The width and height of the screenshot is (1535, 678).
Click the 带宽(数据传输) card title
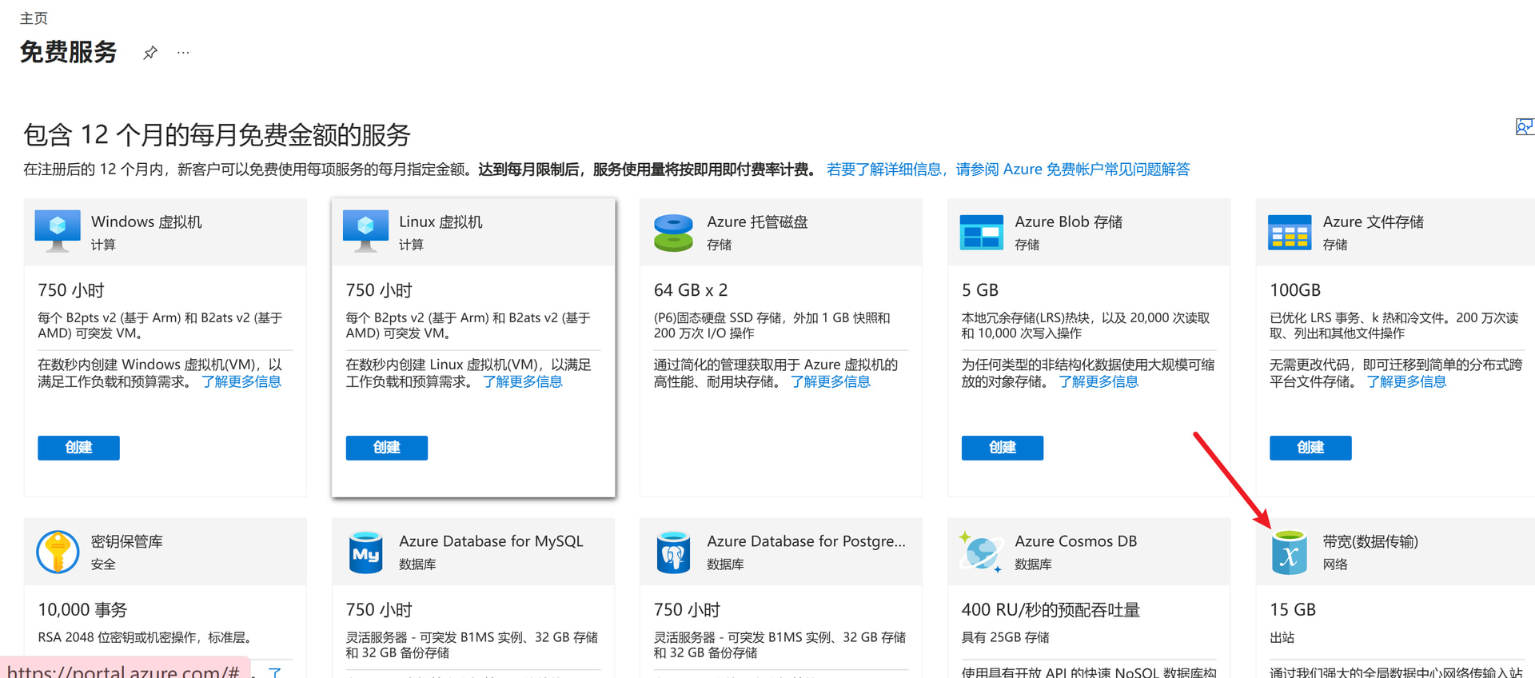[x=1370, y=541]
